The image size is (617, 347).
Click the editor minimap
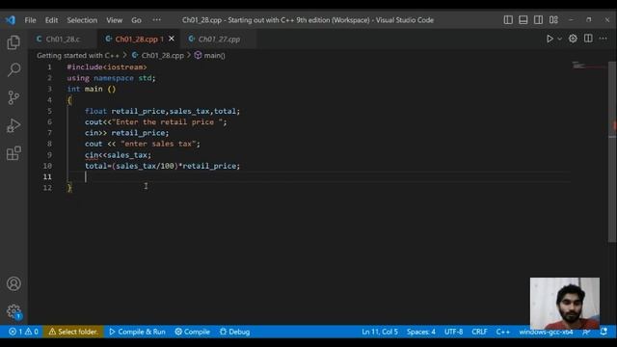point(588,67)
